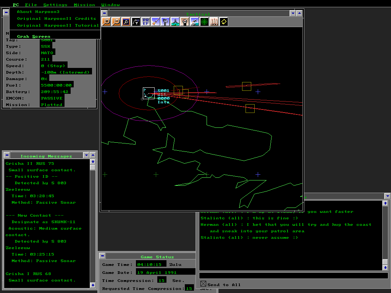Click the missile attack toolbar icon
This screenshot has width=391, height=293.
tap(156, 22)
